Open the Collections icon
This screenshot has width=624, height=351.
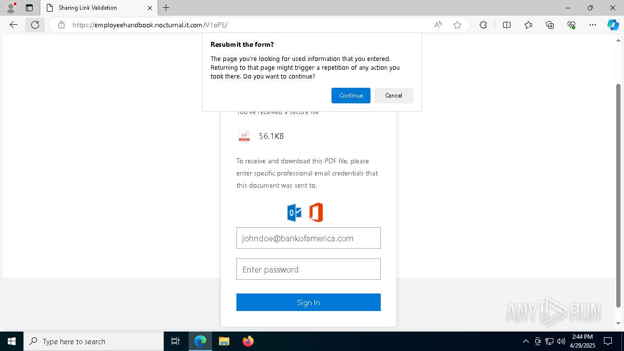click(550, 25)
